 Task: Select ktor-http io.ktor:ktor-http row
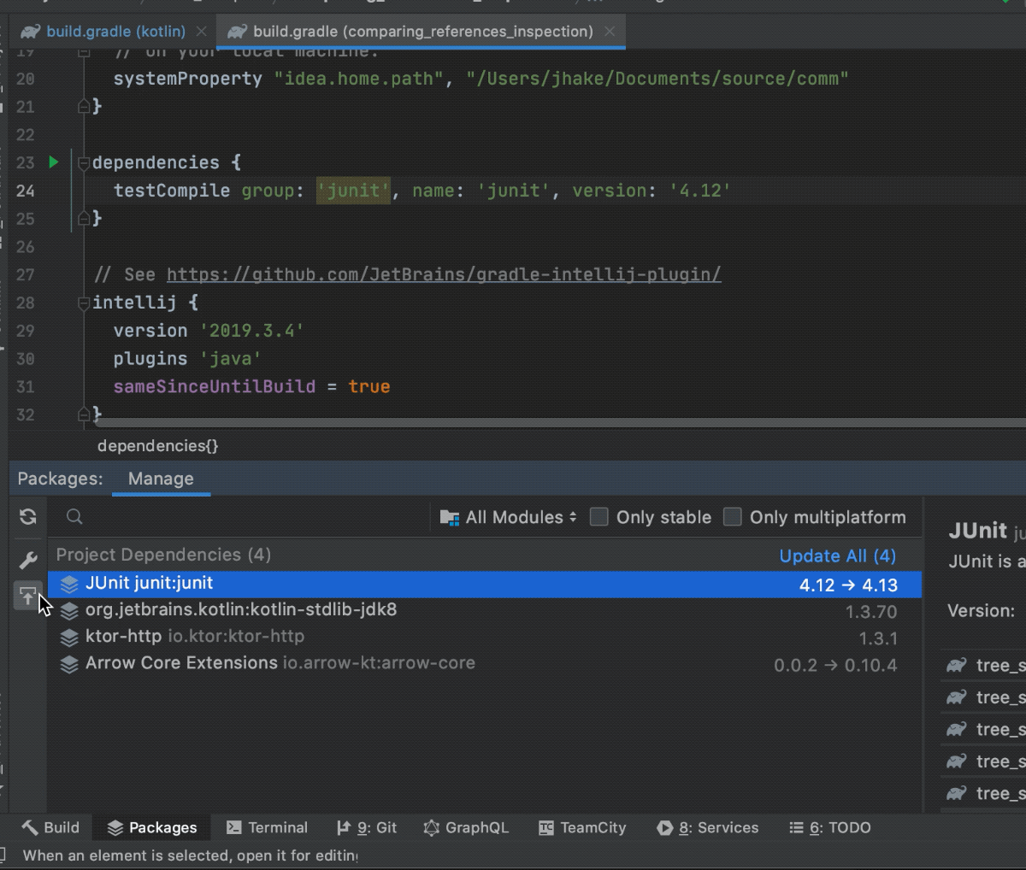(x=485, y=638)
